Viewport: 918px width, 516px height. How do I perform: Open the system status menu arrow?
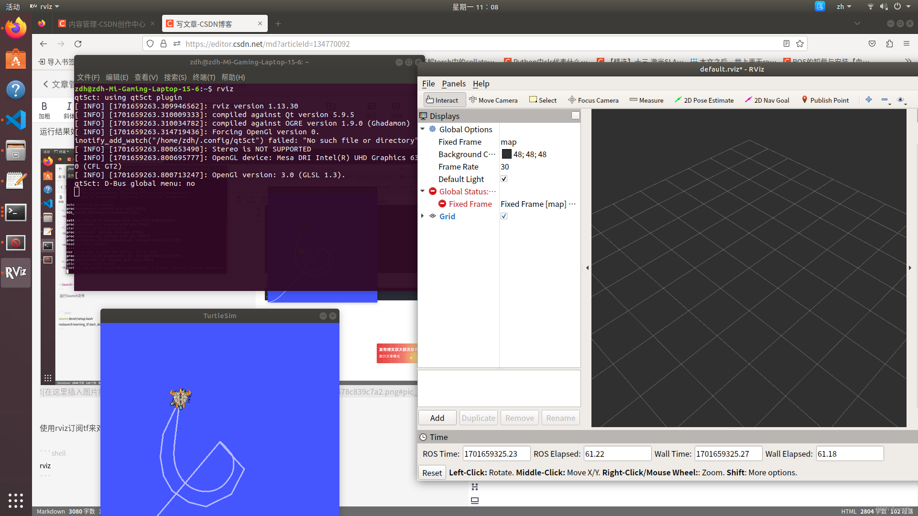(909, 7)
